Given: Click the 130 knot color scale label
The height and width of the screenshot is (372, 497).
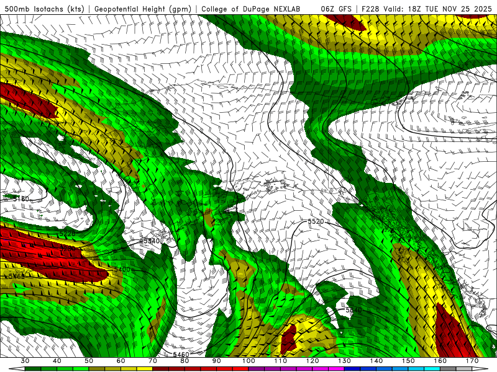Looking at the screenshot, I should pyautogui.click(x=345, y=361).
